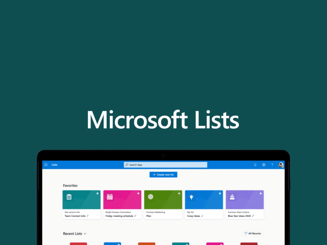The image size is (327, 245).
Task: Click the calendar icon on Friday meeting schedule
Action: tap(110, 197)
